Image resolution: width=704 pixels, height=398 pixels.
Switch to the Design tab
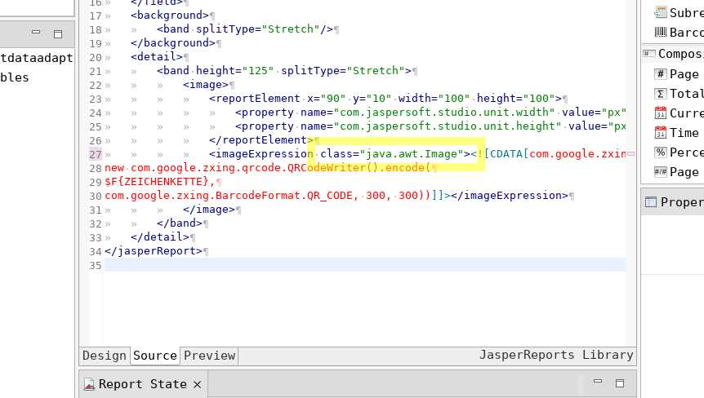point(105,356)
